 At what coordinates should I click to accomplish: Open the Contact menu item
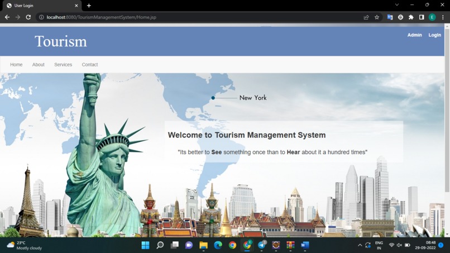pyautogui.click(x=90, y=65)
